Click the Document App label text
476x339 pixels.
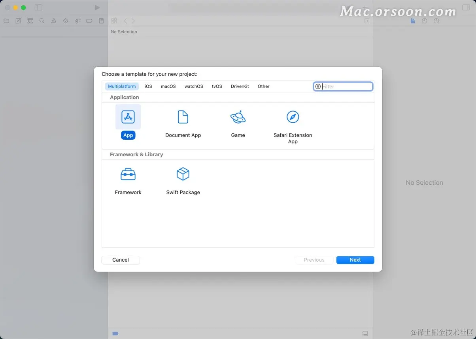[x=183, y=135]
